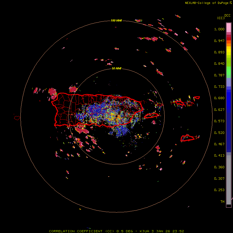This screenshot has width=233, height=233.
Task: Select the 0.733 scale value
Action: coord(219,87)
